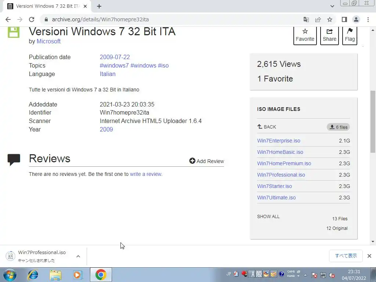Click the scrollbar down arrow
The image size is (376, 282).
373,242
